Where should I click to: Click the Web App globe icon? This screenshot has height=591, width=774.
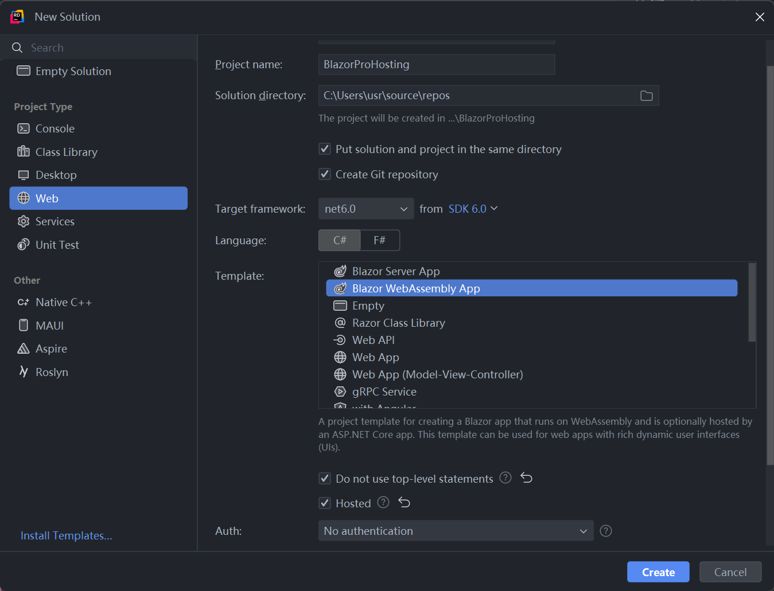[340, 357]
